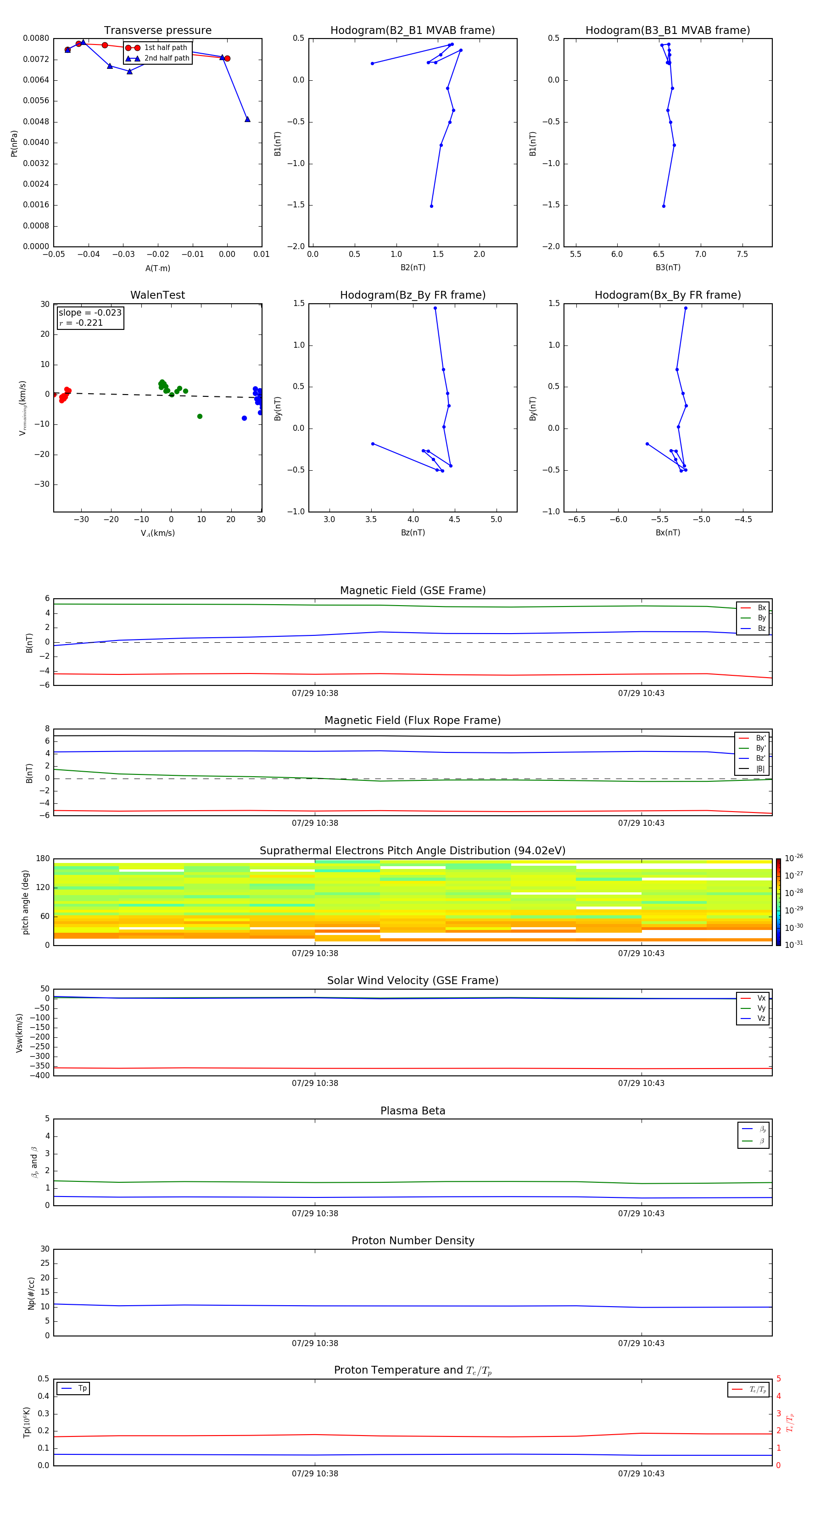Click the 'Solar Wind Velocity (GSE Frame)' title
This screenshot has height=1514, width=826.
[413, 981]
